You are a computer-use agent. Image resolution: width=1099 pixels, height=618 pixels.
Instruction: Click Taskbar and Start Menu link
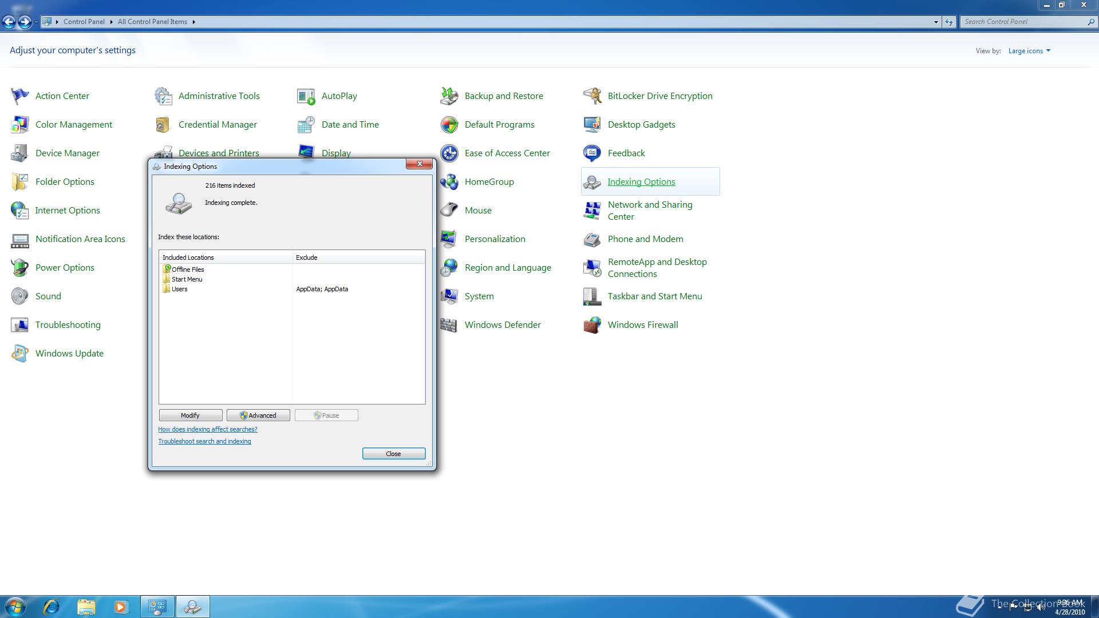tap(655, 296)
